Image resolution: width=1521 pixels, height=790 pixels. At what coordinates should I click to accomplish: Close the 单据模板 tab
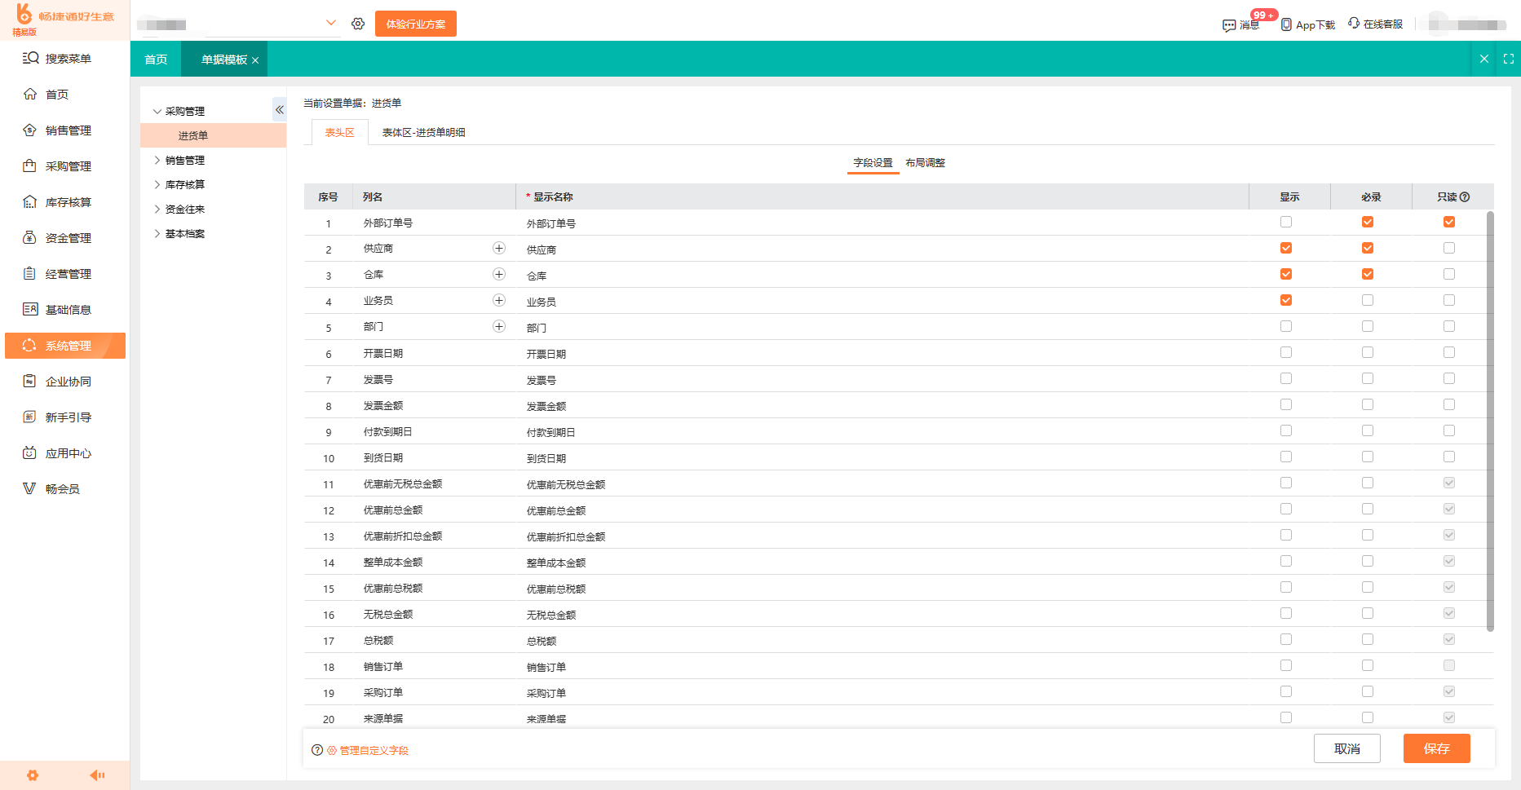(x=255, y=60)
